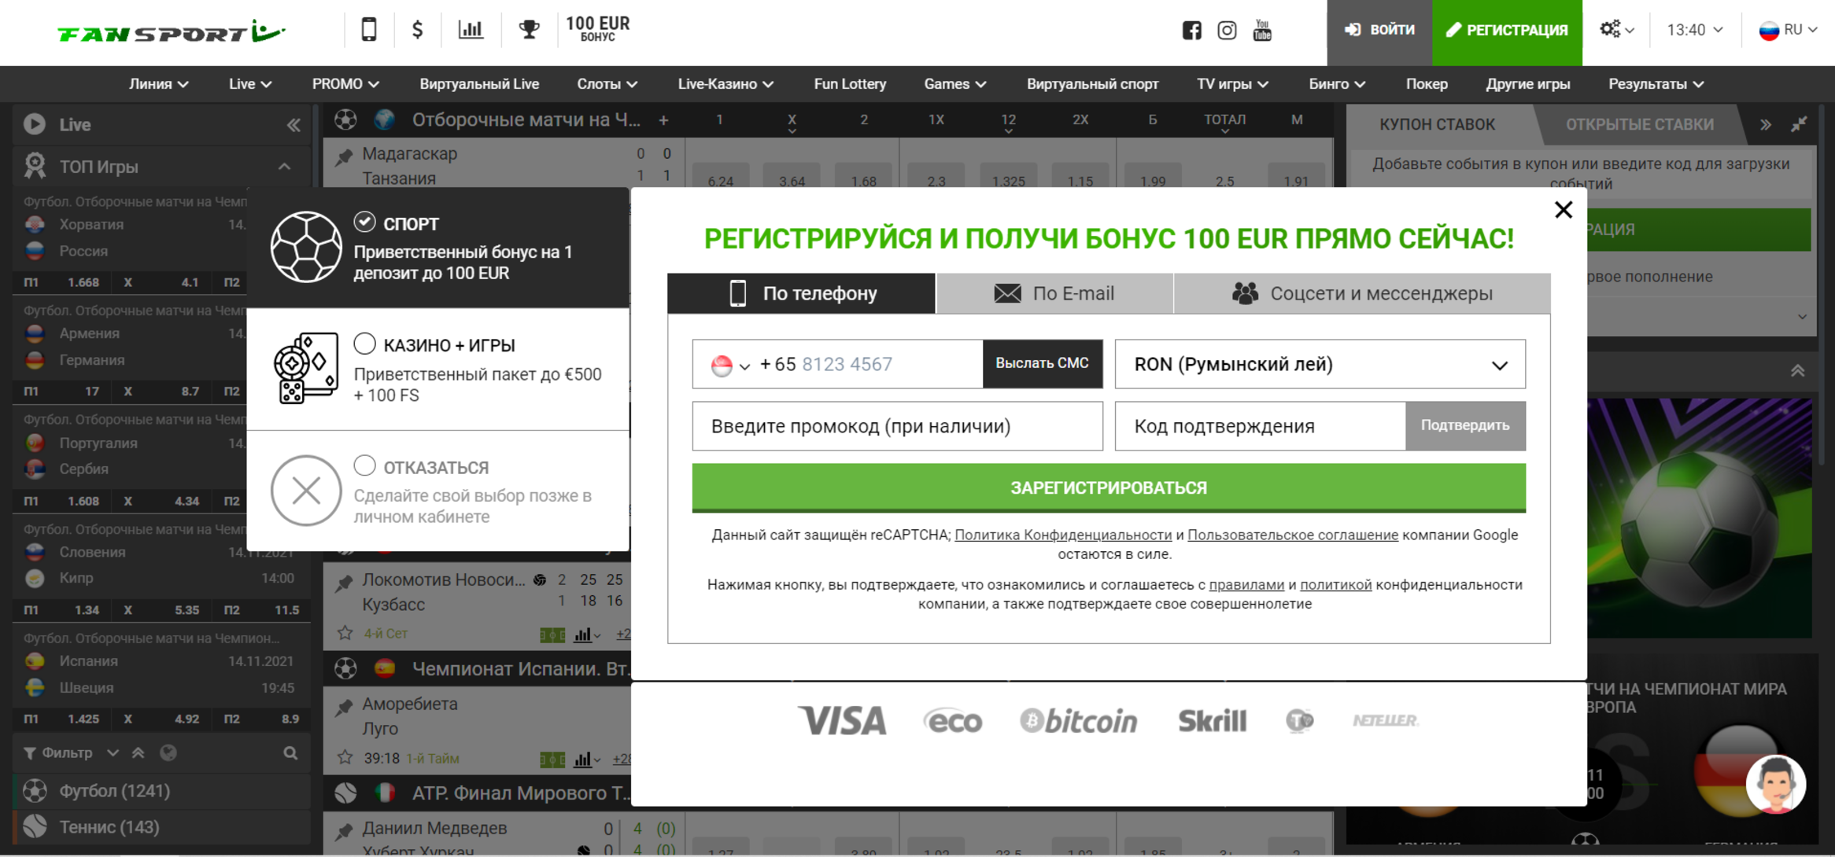Expand the Слоты menu
The width and height of the screenshot is (1835, 857).
click(607, 84)
